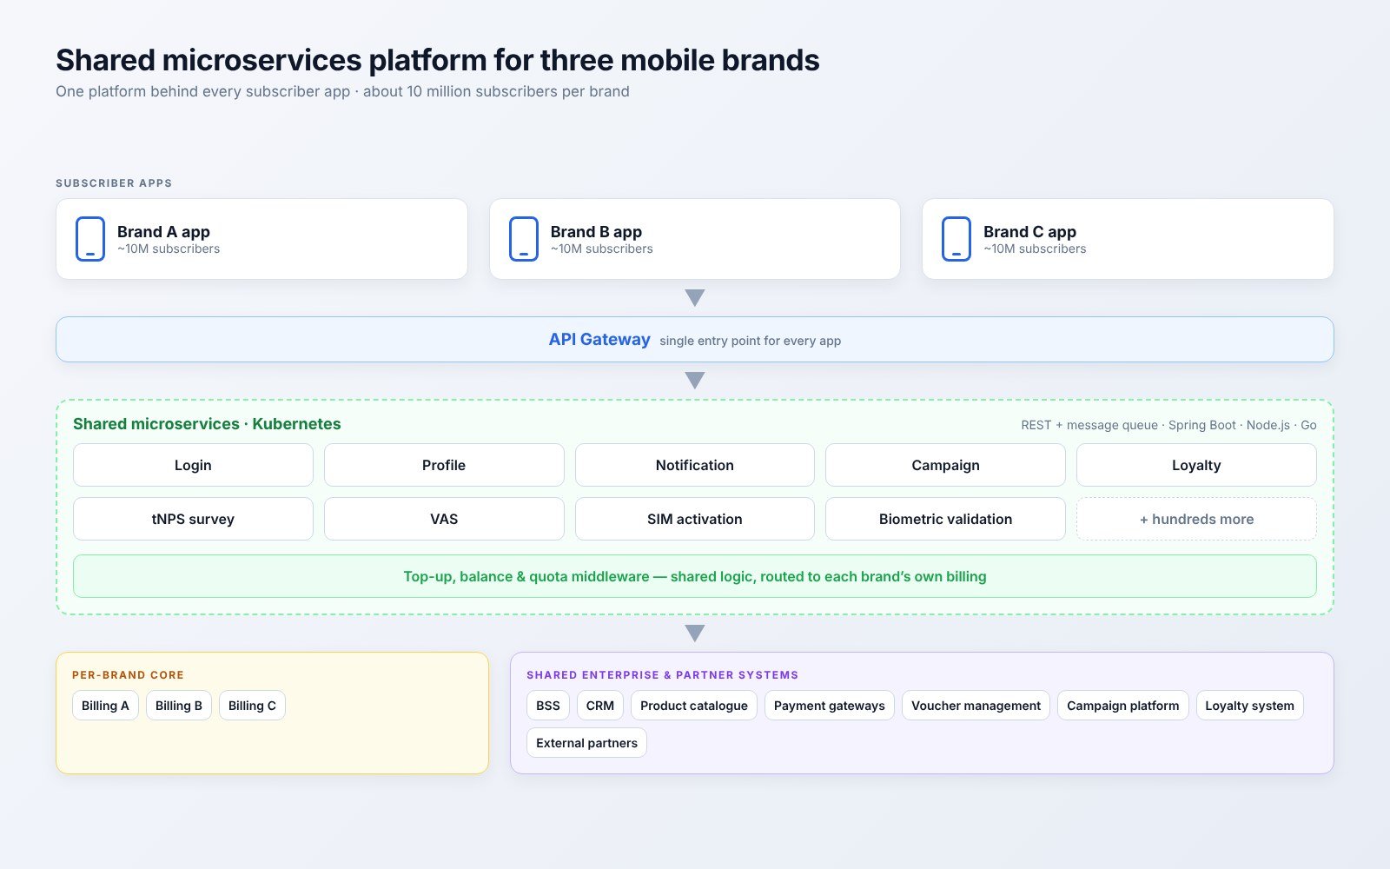1390x869 pixels.
Task: Select the VAS microservice box
Action: (x=444, y=519)
